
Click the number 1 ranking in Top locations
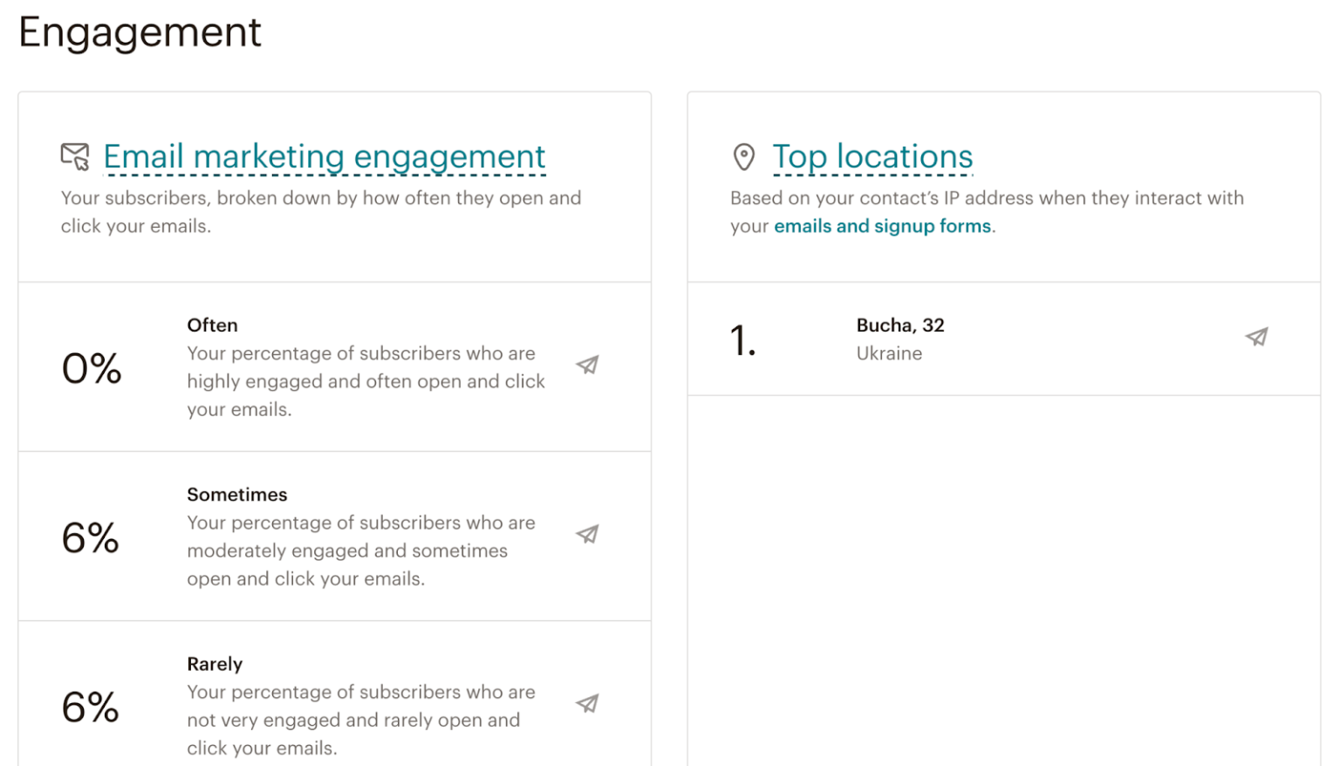pos(741,339)
